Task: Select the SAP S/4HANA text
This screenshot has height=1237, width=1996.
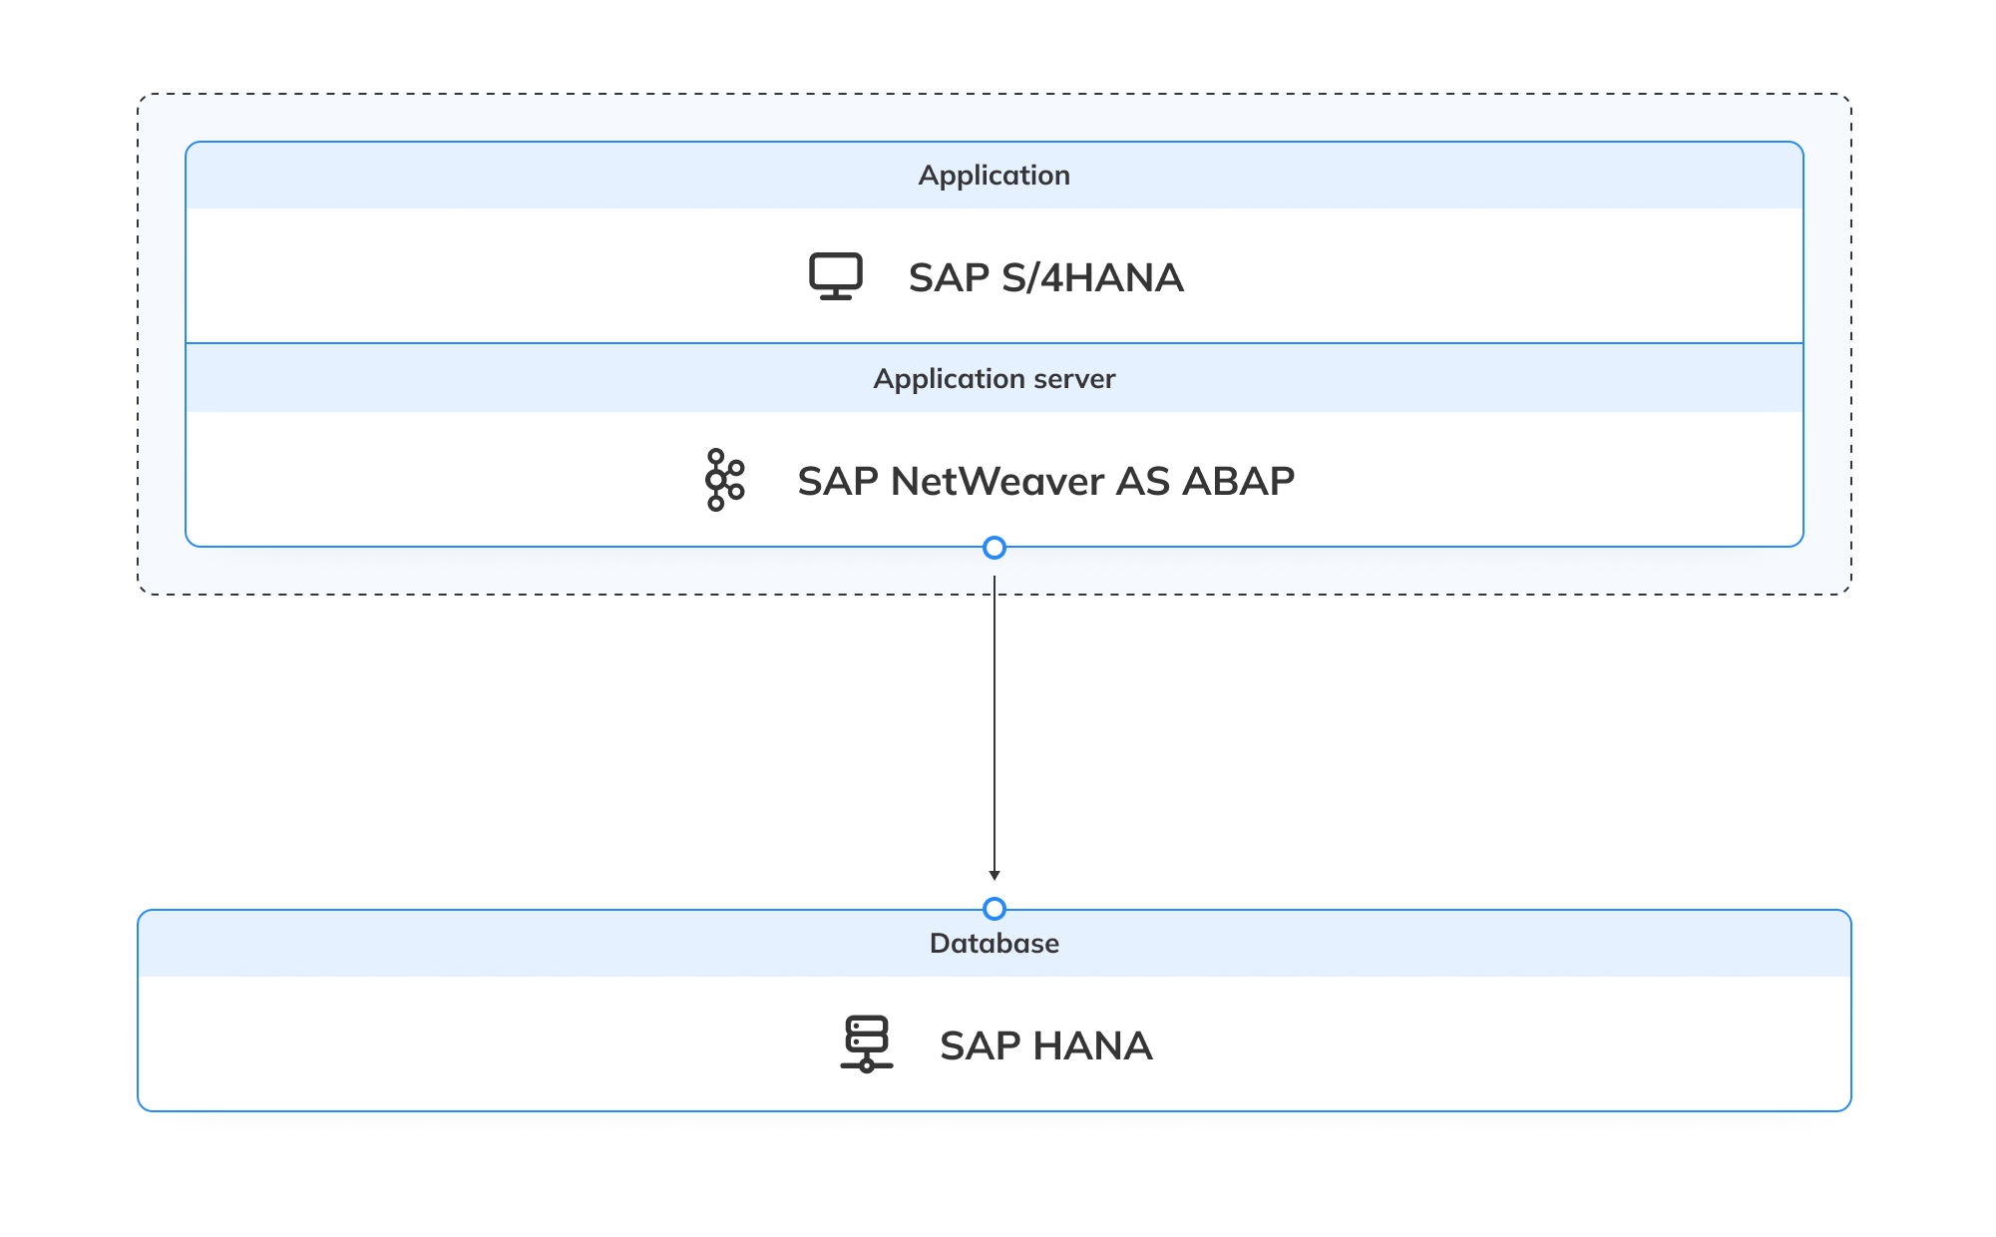Action: pyautogui.click(x=1046, y=277)
